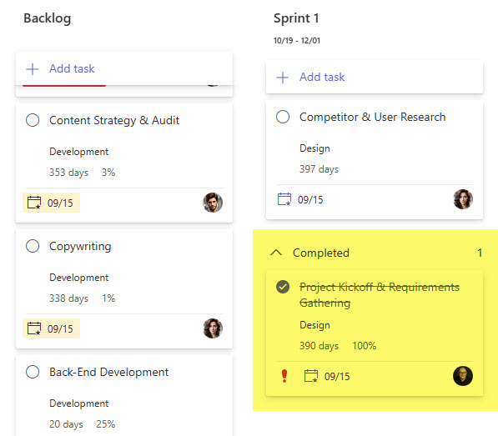Viewport: 498px width, 436px height.
Task: Click the Completed count 1
Action: click(480, 253)
